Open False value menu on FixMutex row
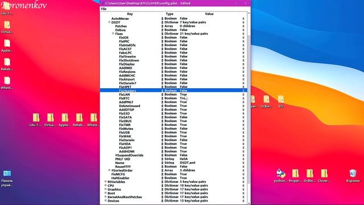 coord(183,129)
